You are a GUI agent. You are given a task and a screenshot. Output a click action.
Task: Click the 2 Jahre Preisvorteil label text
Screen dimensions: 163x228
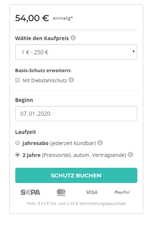coord(74,155)
